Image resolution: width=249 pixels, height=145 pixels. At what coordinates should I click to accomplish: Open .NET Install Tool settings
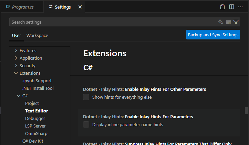tap(38, 88)
